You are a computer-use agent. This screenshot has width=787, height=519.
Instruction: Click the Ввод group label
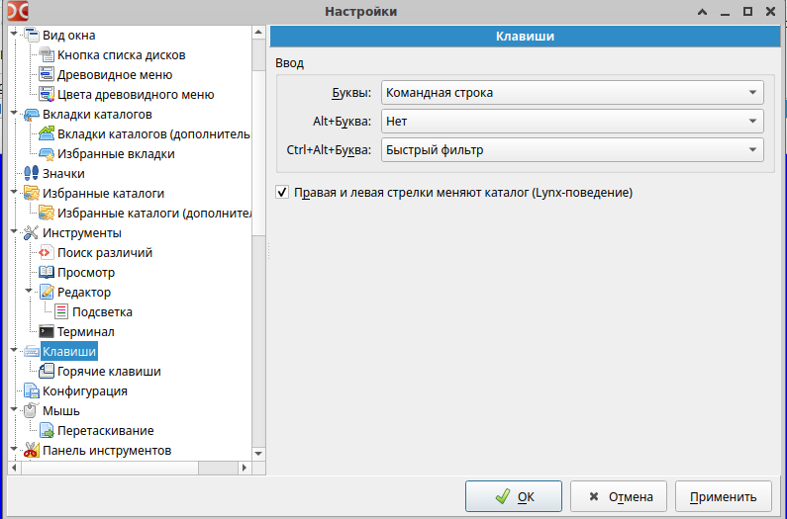(x=290, y=63)
